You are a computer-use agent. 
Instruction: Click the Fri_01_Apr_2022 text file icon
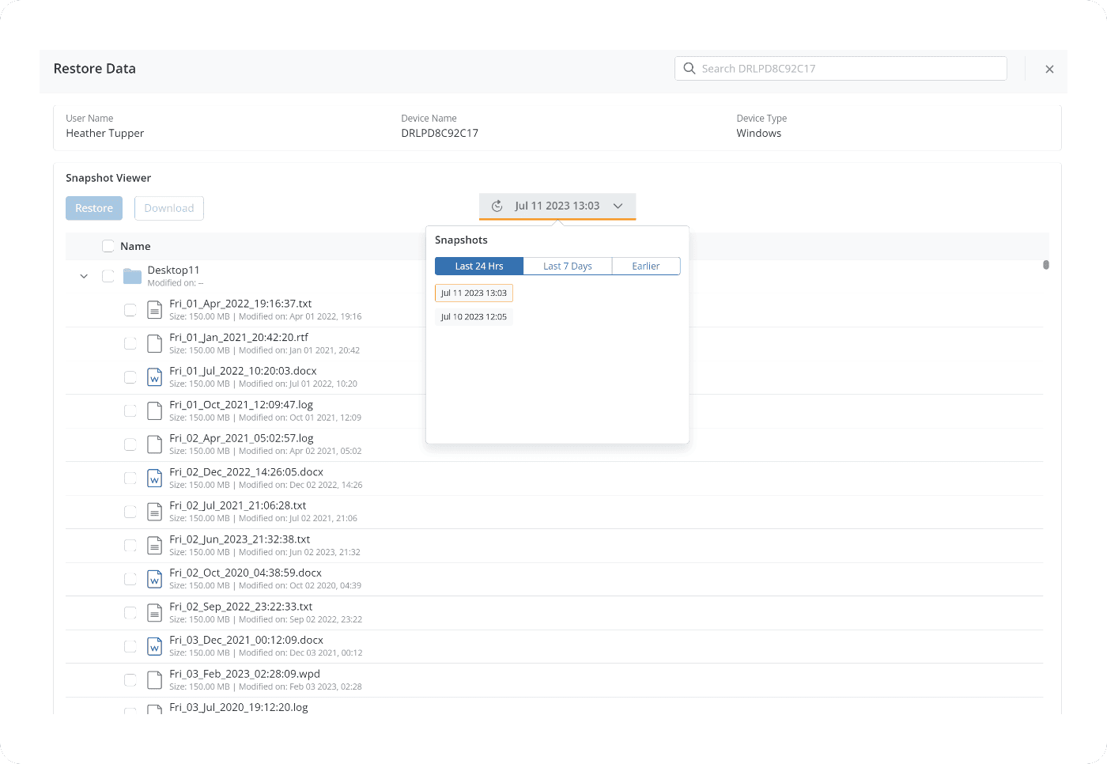[155, 310]
